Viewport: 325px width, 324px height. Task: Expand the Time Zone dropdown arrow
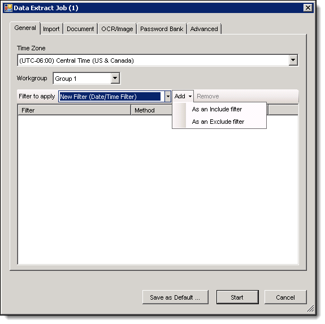(x=293, y=61)
